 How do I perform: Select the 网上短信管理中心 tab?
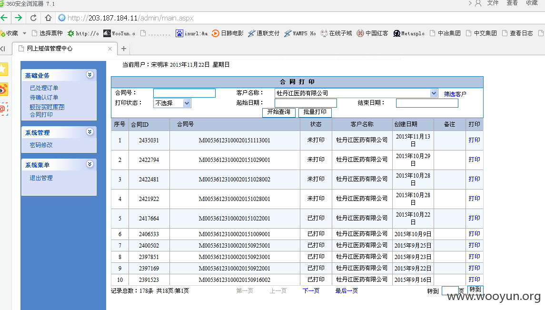65,49
